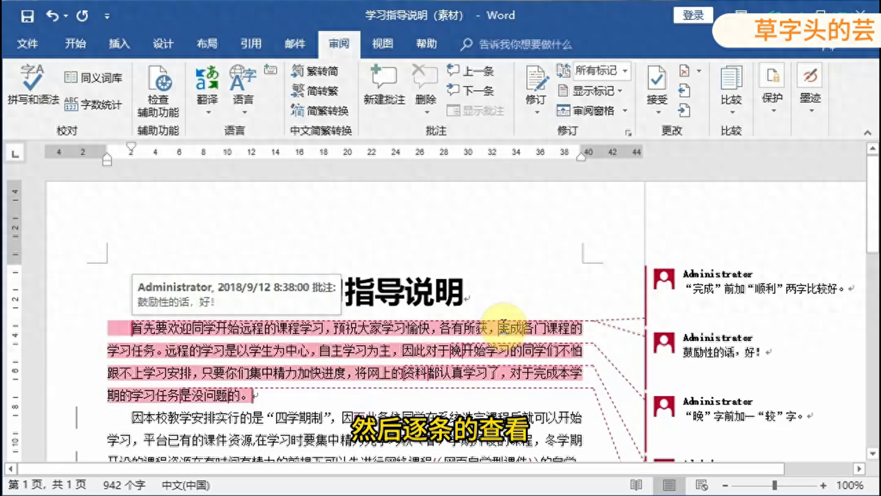This screenshot has width=881, height=496.
Task: Switch to read mode view in status bar
Action: tap(637, 485)
